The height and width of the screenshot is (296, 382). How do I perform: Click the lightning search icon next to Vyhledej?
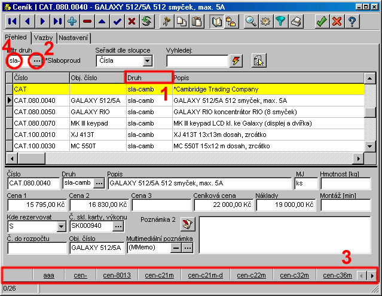tap(236, 60)
